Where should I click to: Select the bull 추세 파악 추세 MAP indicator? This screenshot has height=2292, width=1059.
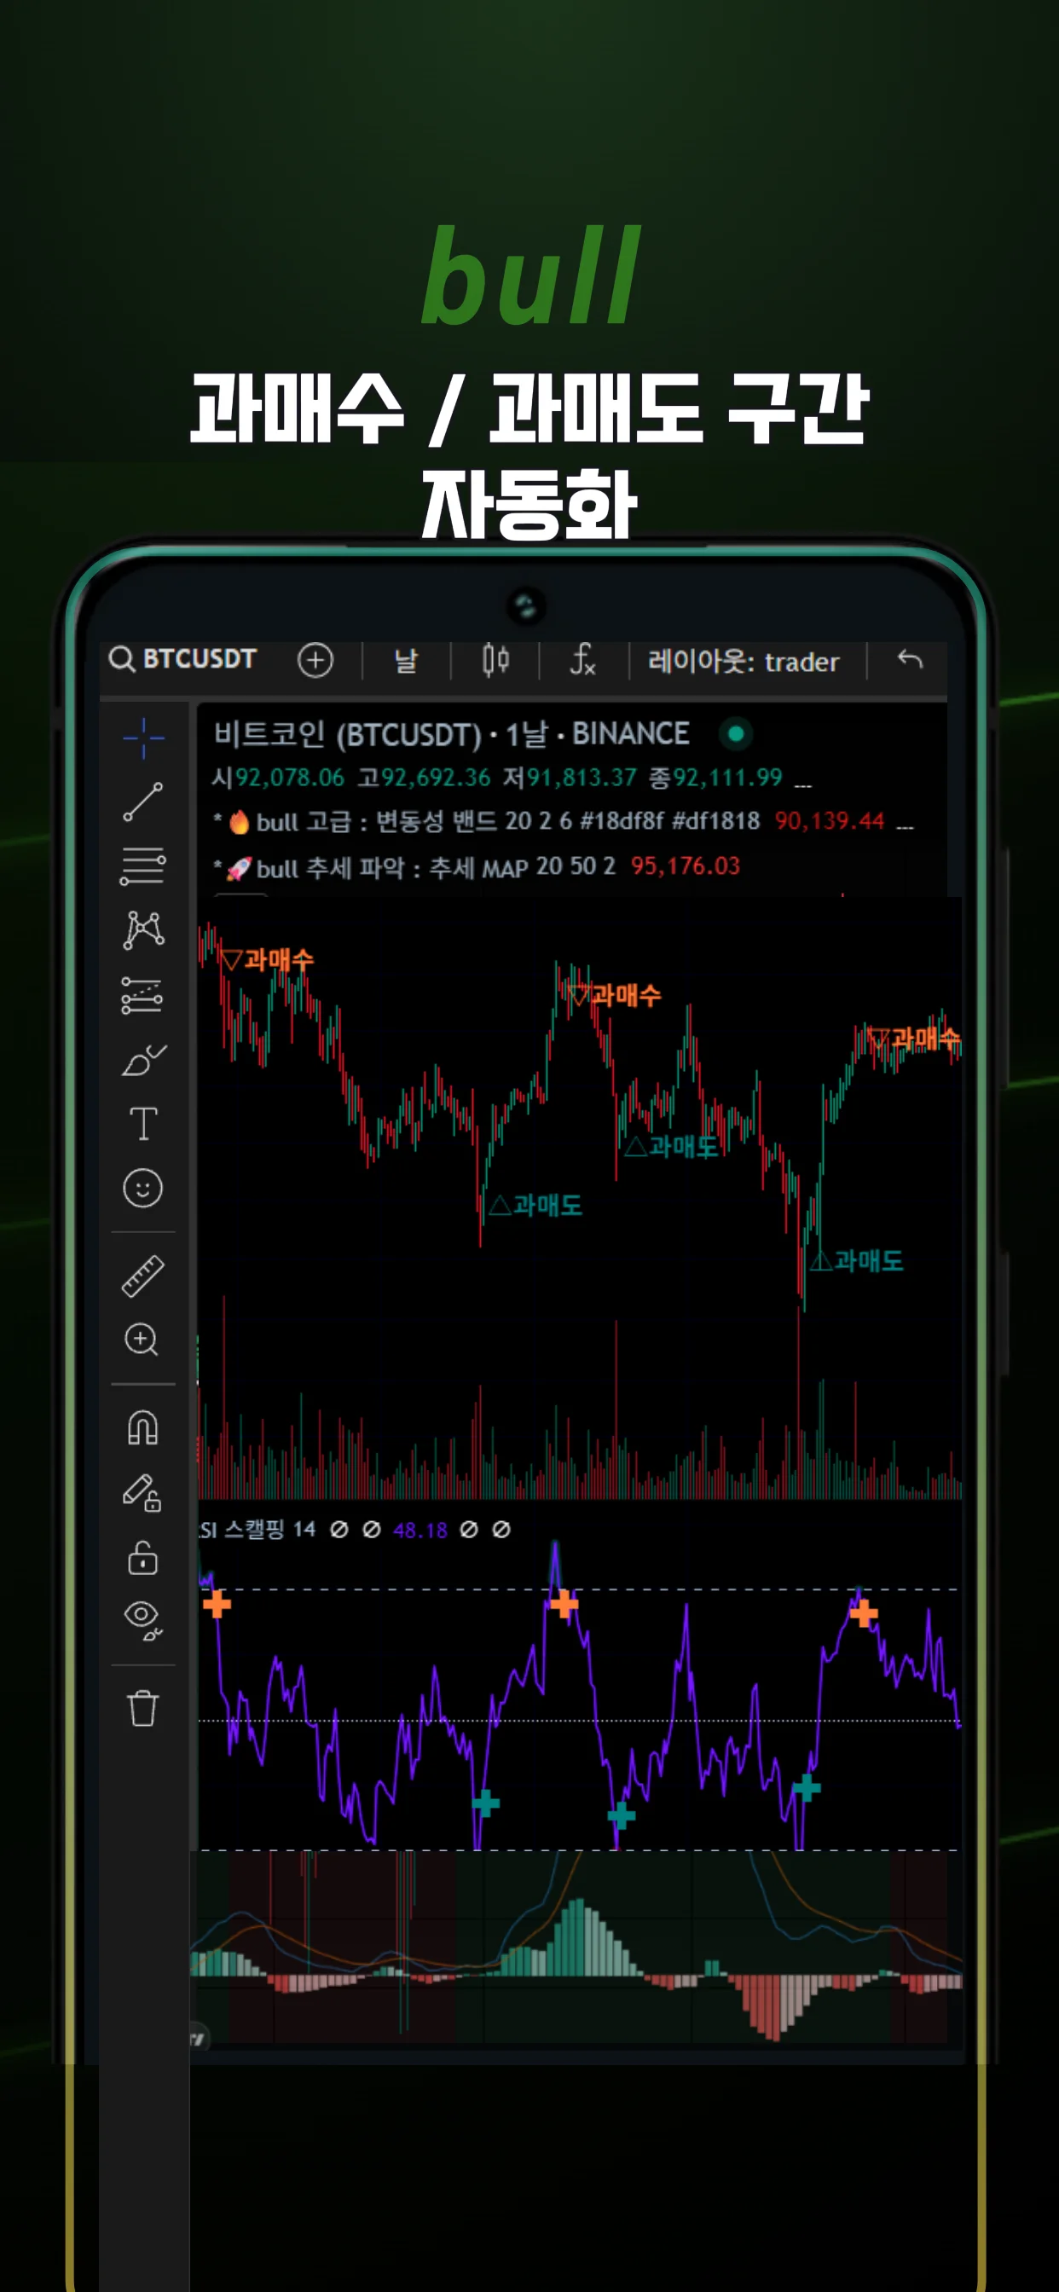pos(436,867)
